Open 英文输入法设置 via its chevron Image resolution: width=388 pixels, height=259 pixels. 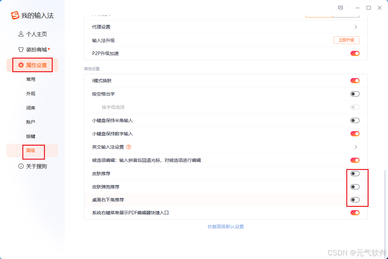coord(356,147)
